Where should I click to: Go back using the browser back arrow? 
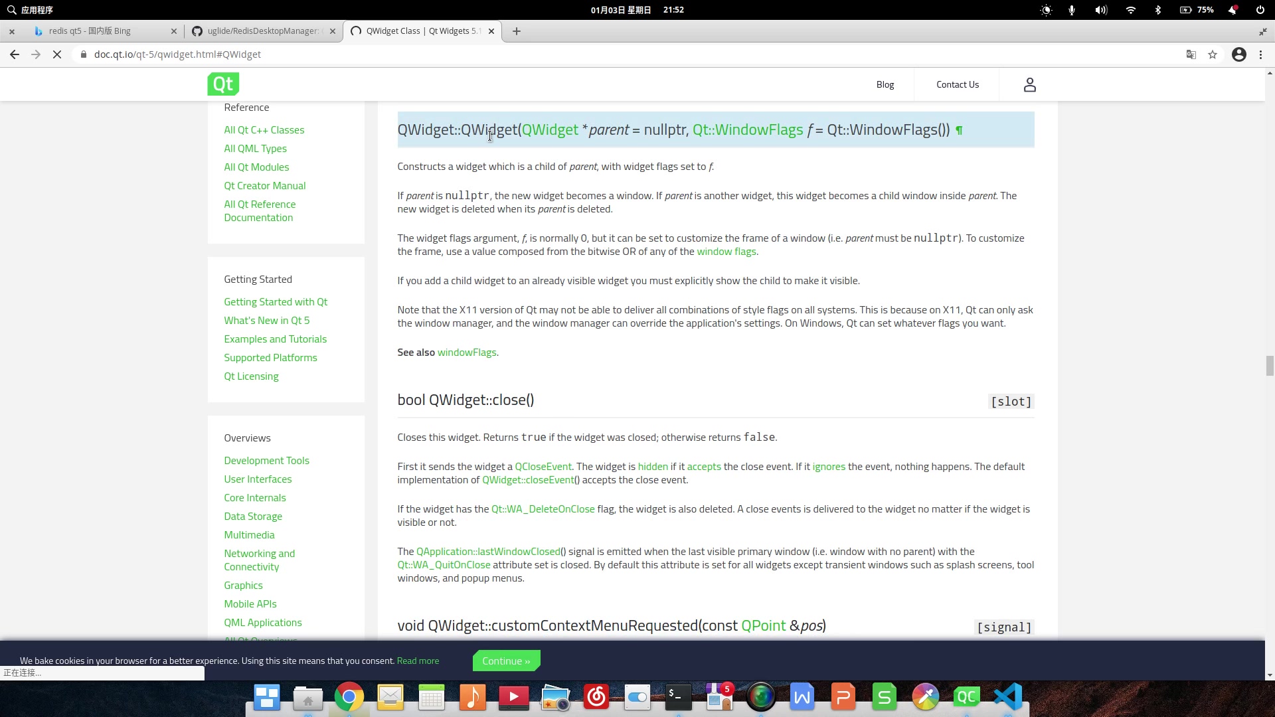pyautogui.click(x=15, y=54)
